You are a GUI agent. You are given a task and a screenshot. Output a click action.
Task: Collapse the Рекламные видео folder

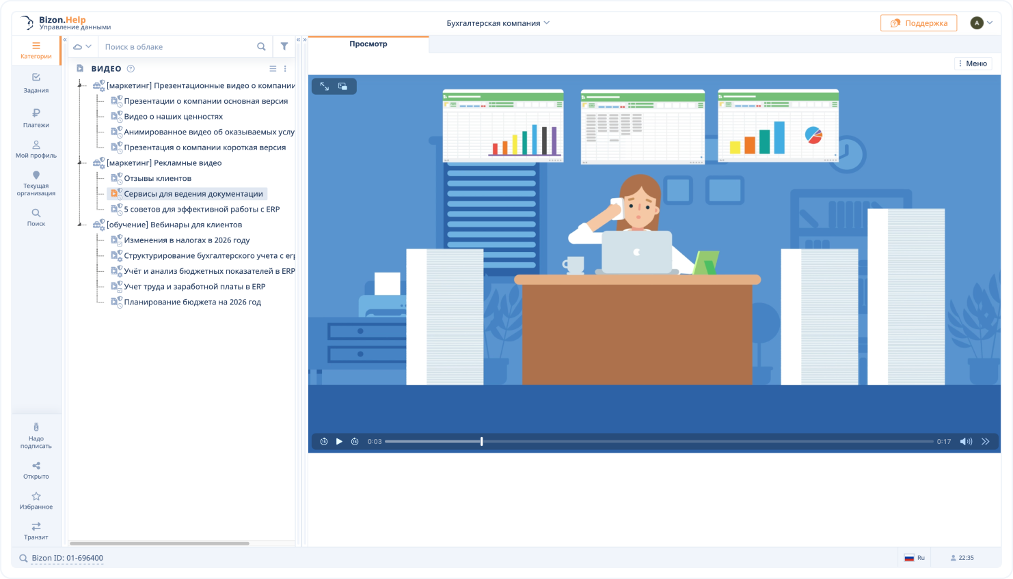click(81, 163)
